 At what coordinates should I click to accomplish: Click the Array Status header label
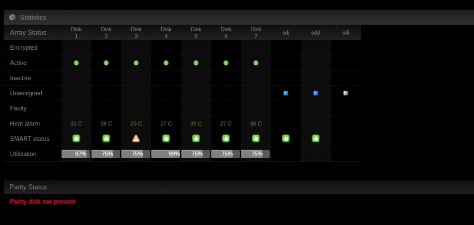click(28, 33)
